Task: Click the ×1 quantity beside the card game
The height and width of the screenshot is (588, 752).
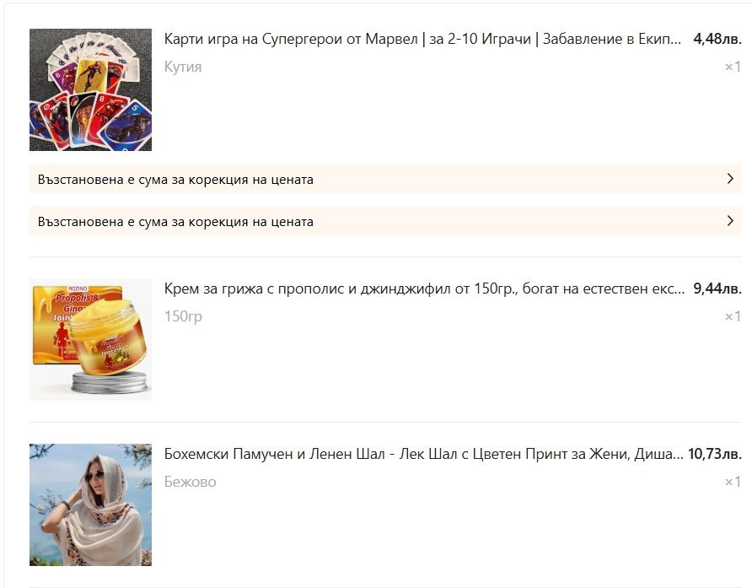Action: (733, 67)
